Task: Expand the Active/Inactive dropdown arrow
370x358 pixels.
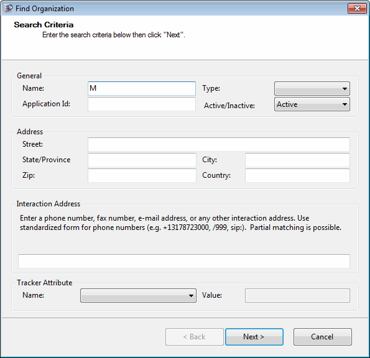Action: pyautogui.click(x=345, y=104)
